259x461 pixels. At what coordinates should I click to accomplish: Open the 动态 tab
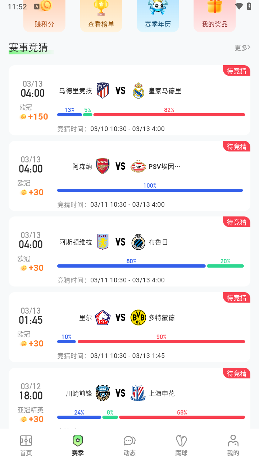point(129,445)
